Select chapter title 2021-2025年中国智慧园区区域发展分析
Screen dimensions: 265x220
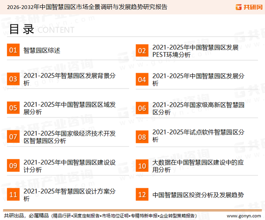pyautogui.click(x=70, y=108)
